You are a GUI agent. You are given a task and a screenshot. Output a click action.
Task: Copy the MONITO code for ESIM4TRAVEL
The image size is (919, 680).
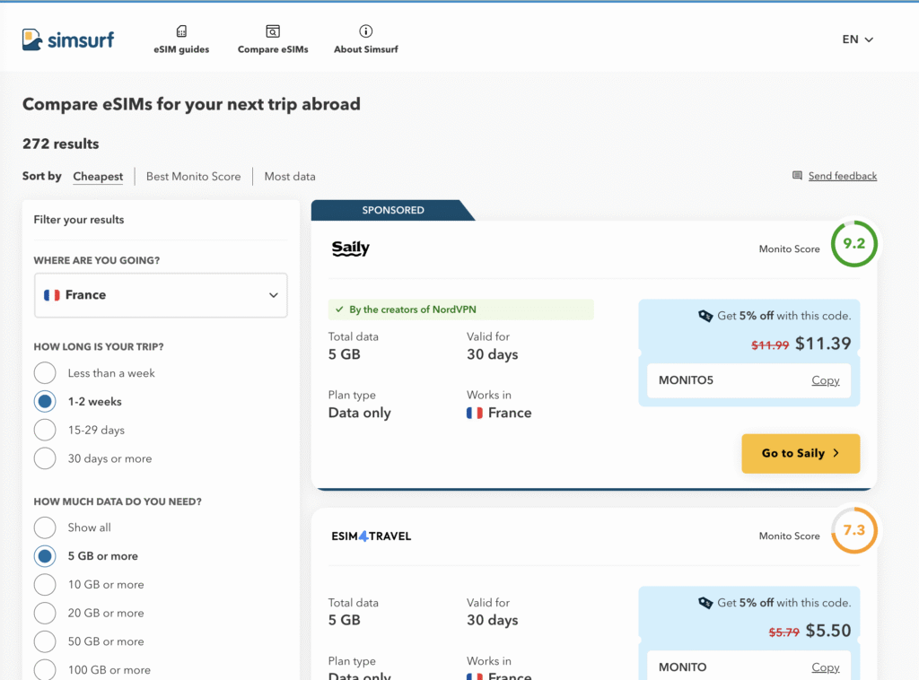(x=826, y=667)
